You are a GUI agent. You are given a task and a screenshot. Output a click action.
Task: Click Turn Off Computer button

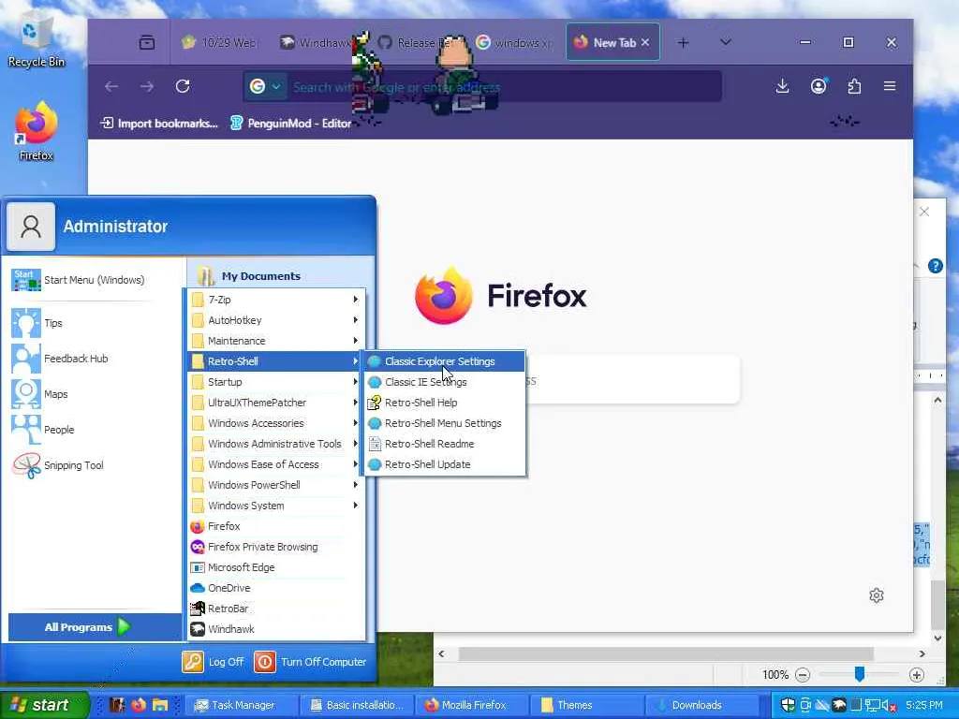tap(311, 662)
